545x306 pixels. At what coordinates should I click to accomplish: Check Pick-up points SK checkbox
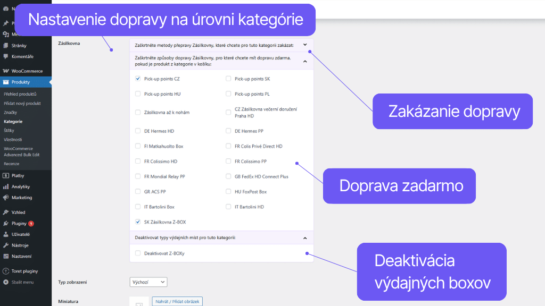point(228,79)
